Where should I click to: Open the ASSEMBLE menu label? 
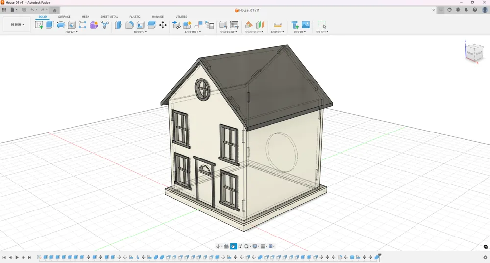[193, 32]
